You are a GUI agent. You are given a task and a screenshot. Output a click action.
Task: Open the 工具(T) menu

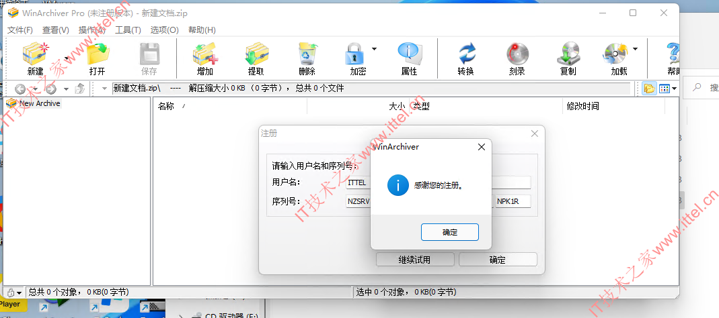(x=128, y=30)
